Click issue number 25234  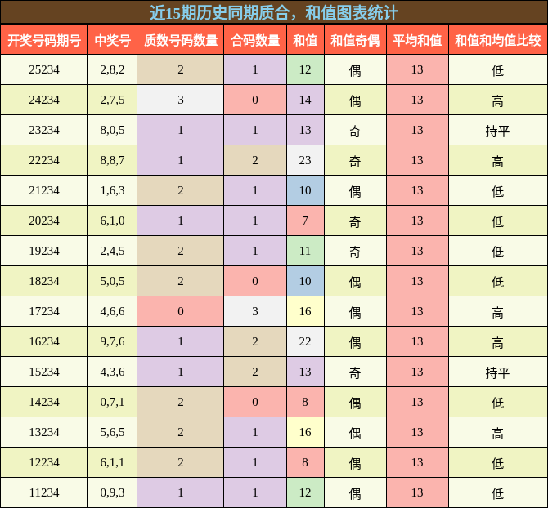[44, 69]
